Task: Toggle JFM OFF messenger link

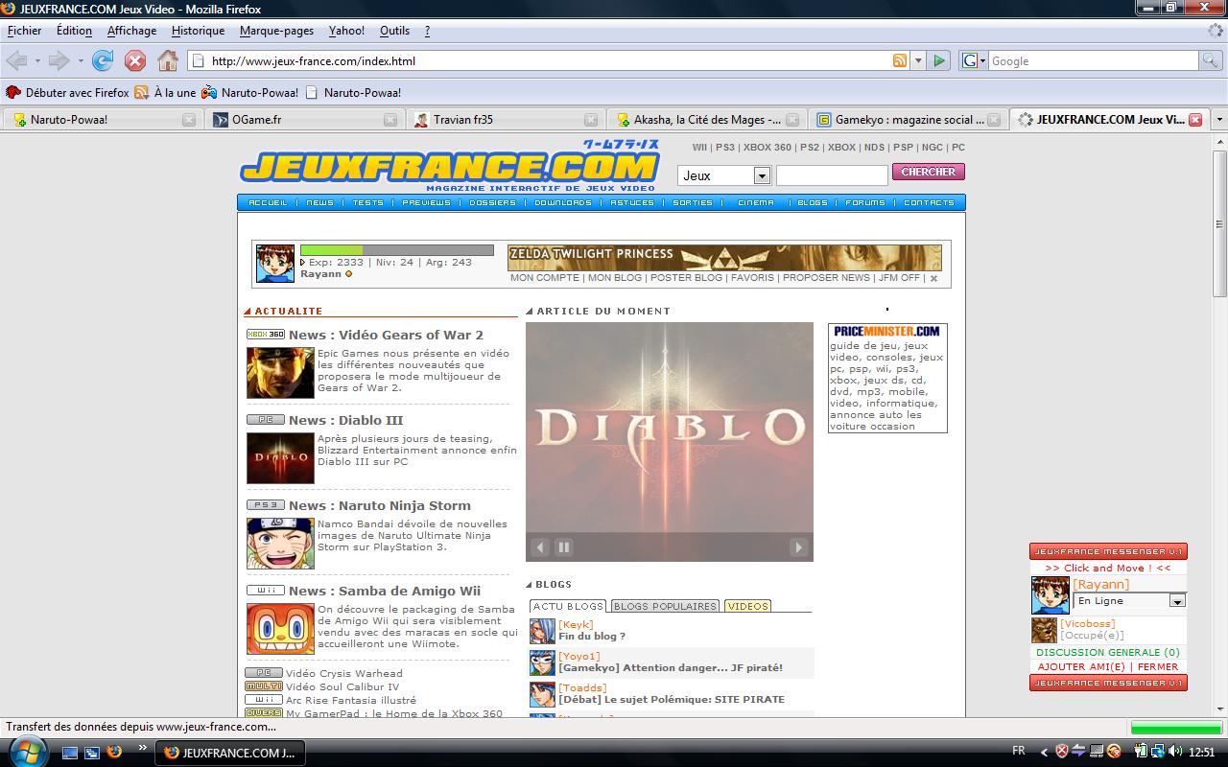Action: [x=899, y=278]
